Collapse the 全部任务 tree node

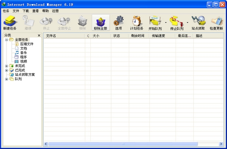pos(6,40)
